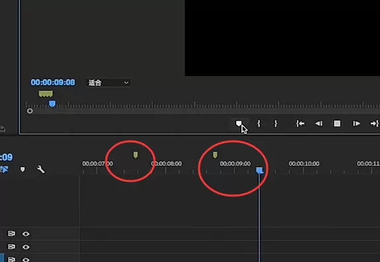Step forward one frame
Viewport: 380px width, 262px height.
coord(356,123)
